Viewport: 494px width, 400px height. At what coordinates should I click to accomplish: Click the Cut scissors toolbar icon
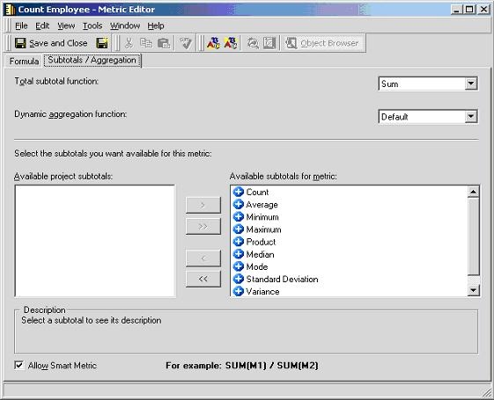[129, 43]
